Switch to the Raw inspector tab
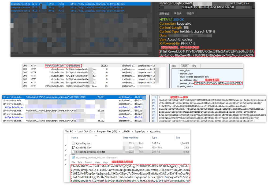Screen dimensions: 268x185 [174, 66]
